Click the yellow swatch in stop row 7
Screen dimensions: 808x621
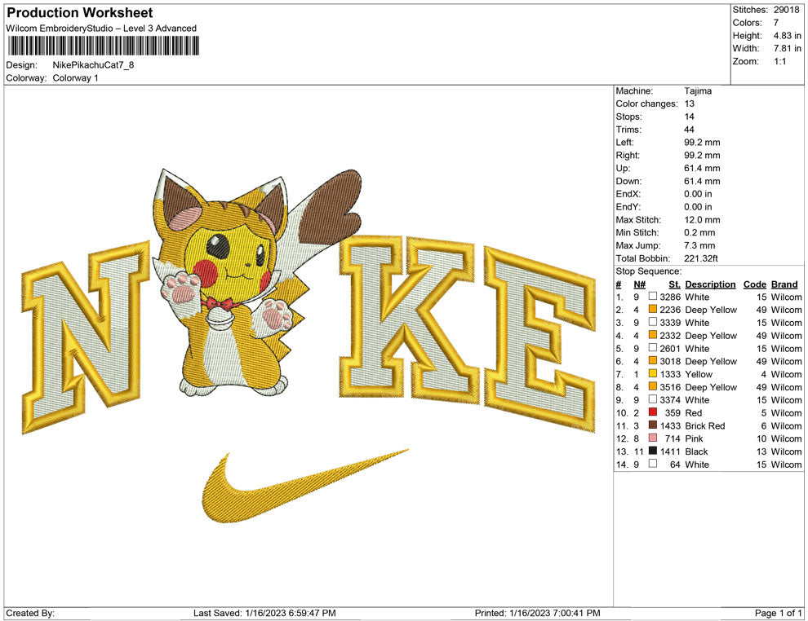point(653,373)
